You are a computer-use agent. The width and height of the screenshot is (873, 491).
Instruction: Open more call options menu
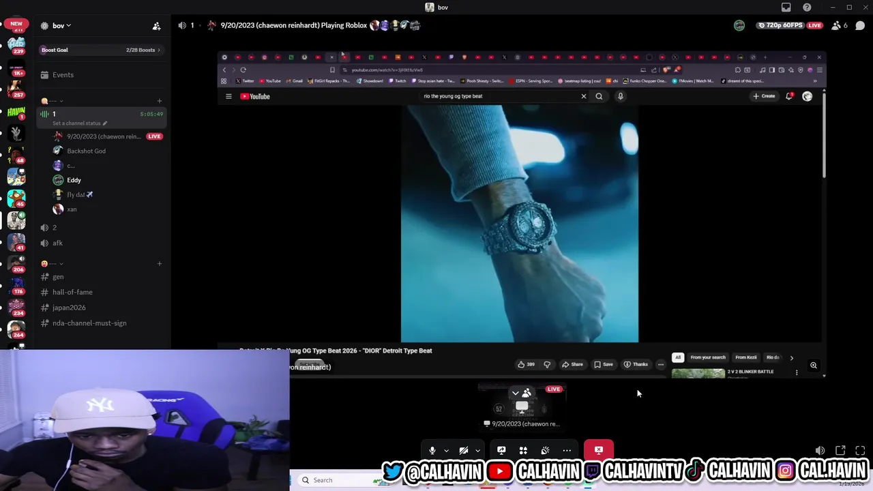click(x=567, y=450)
